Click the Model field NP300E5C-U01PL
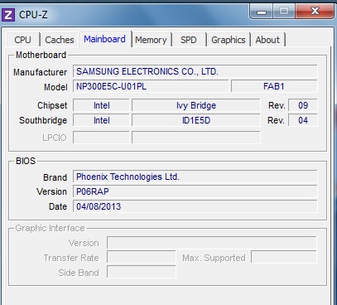 (151, 86)
